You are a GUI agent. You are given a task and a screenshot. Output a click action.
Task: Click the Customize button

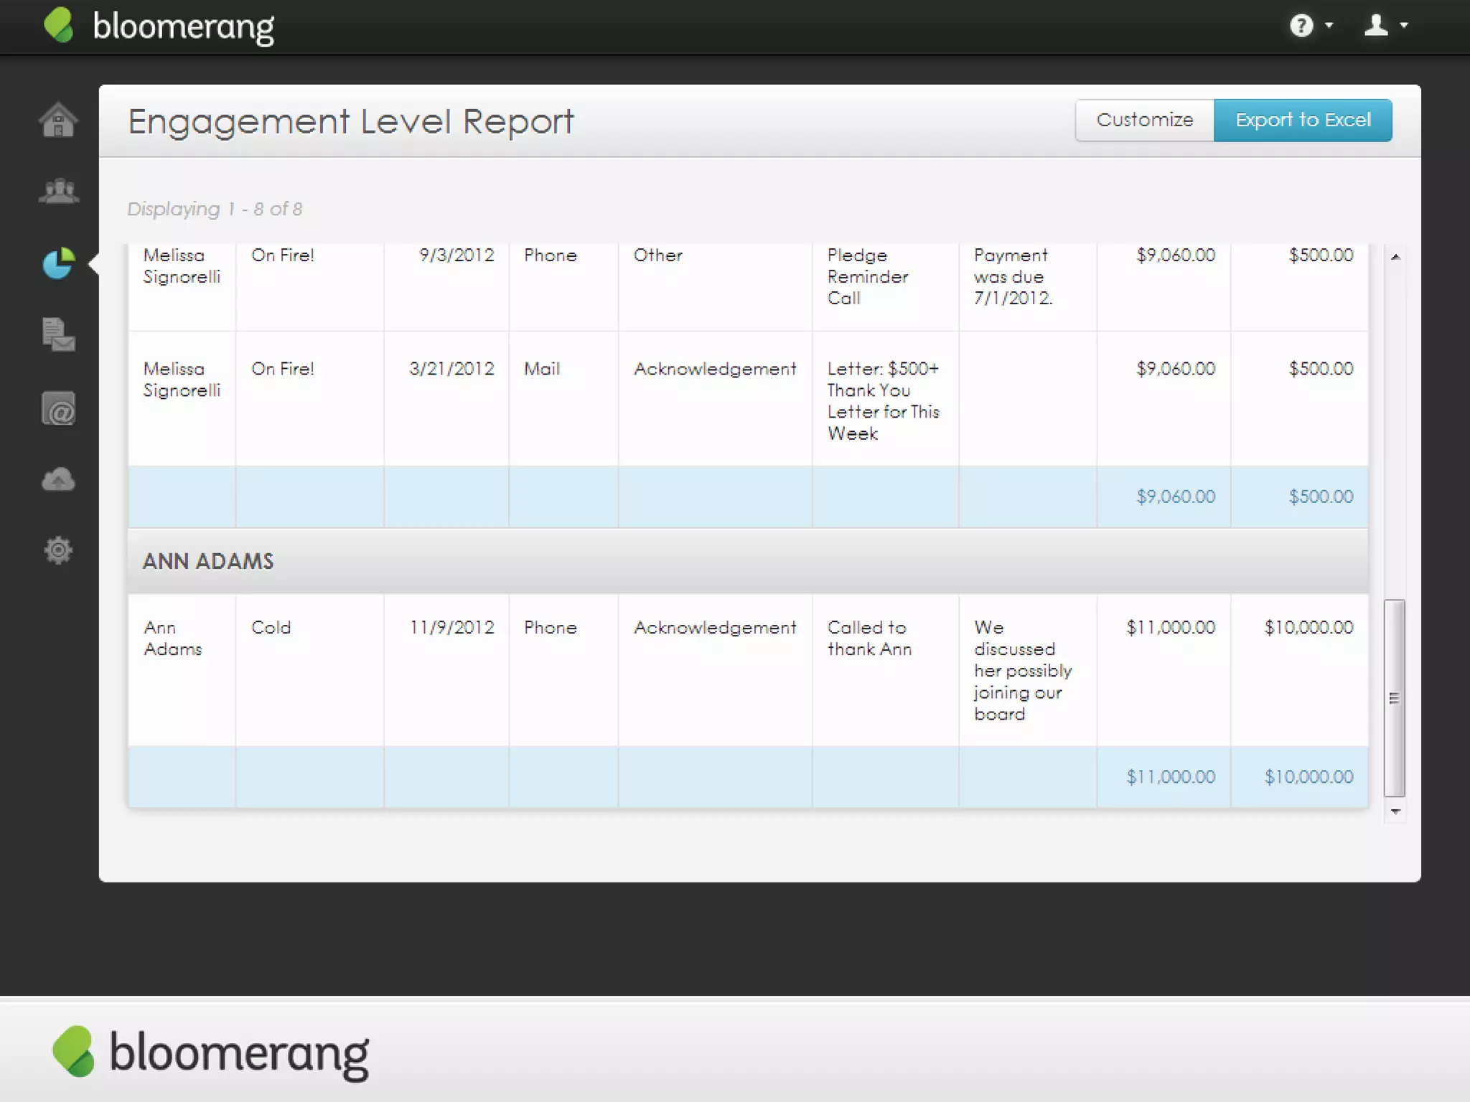tap(1144, 120)
